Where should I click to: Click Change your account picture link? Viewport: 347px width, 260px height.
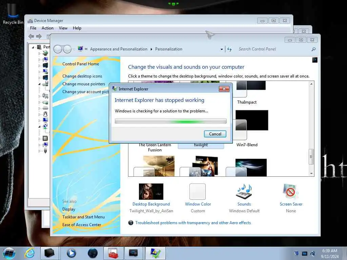(x=85, y=92)
